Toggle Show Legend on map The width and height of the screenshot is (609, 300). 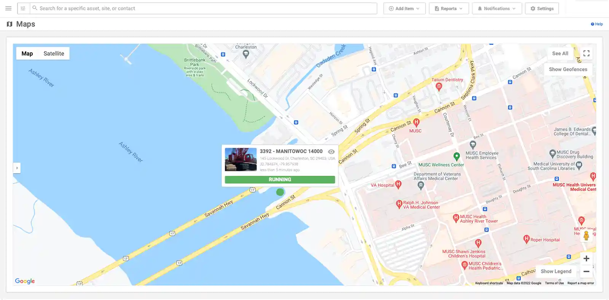coord(556,271)
